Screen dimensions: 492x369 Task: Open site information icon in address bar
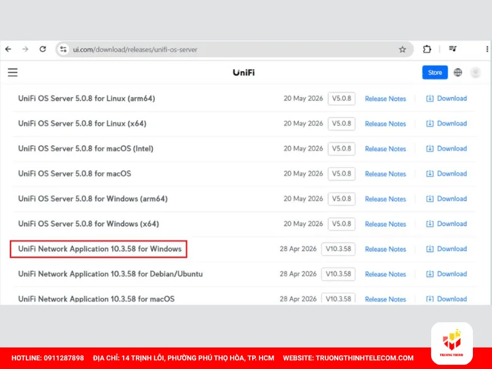point(63,49)
